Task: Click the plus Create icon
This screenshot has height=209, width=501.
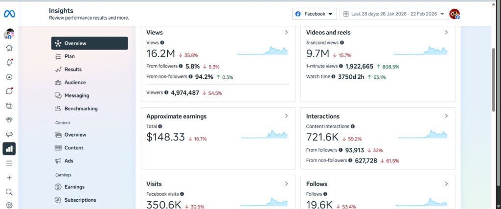Action: [x=9, y=178]
